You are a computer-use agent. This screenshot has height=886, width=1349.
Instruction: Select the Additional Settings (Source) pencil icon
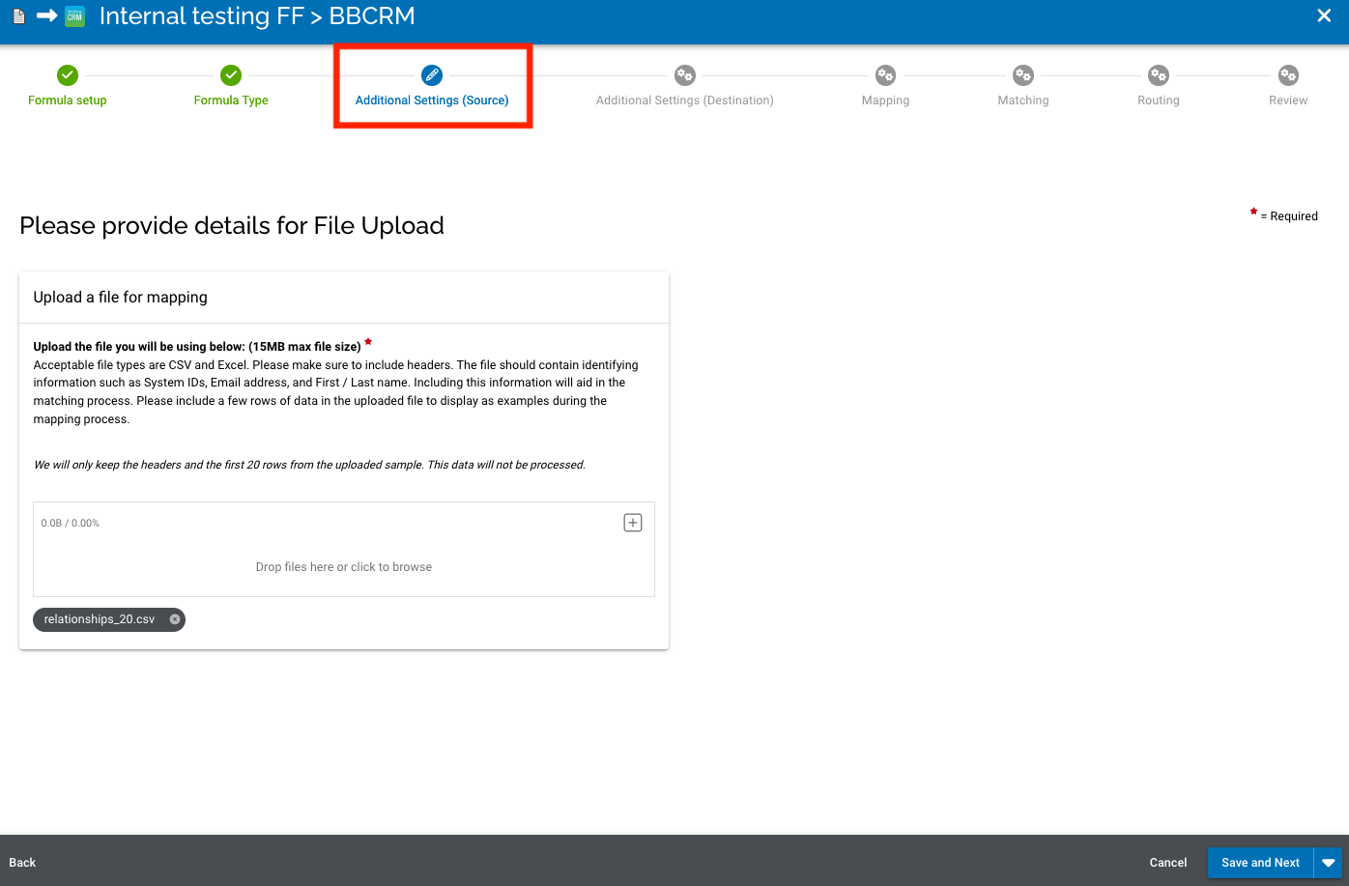tap(432, 74)
